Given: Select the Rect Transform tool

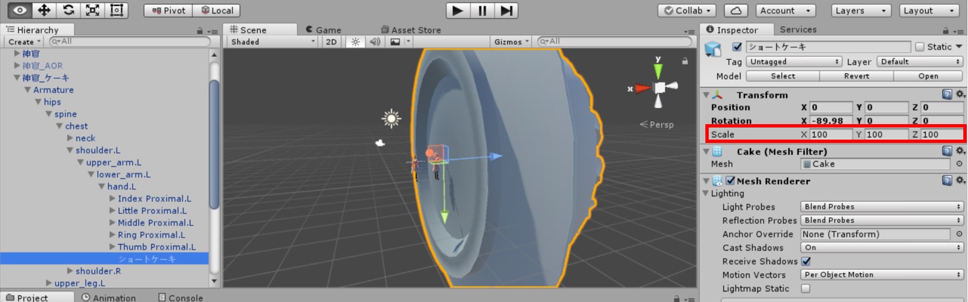Looking at the screenshot, I should pyautogui.click(x=116, y=10).
